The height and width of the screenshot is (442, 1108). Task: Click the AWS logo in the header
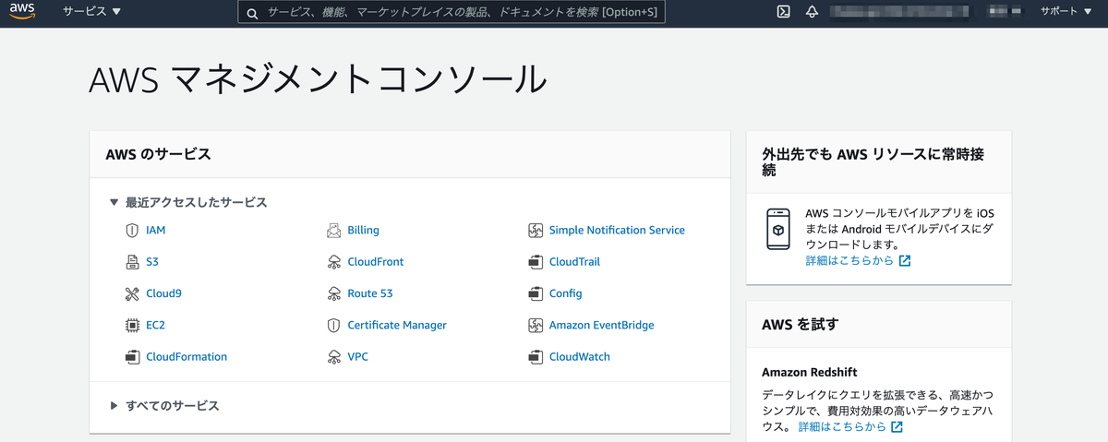pos(22,12)
